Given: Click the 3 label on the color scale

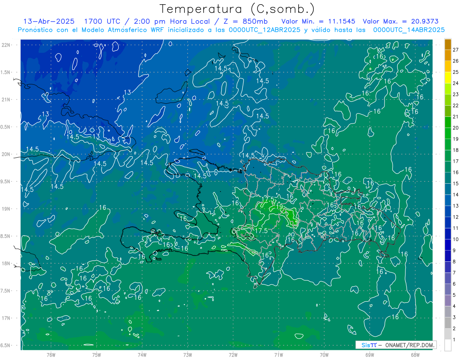Looking at the screenshot, I should (x=455, y=318).
